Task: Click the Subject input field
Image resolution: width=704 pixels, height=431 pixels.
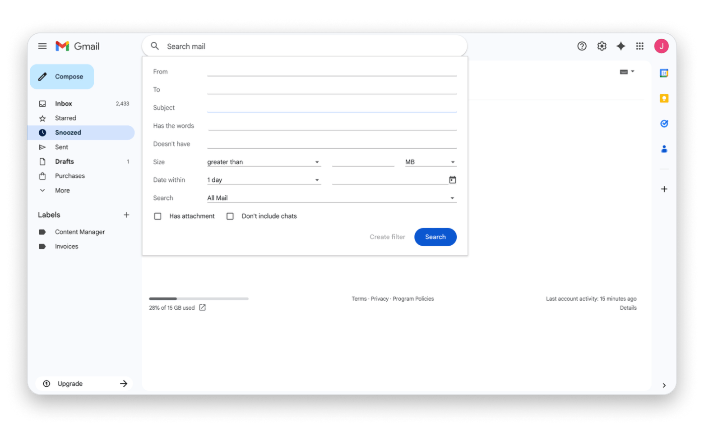Action: pos(332,107)
